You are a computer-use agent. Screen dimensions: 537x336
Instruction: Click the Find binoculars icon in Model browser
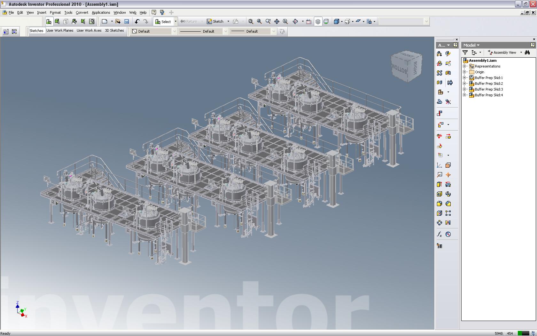(x=527, y=52)
